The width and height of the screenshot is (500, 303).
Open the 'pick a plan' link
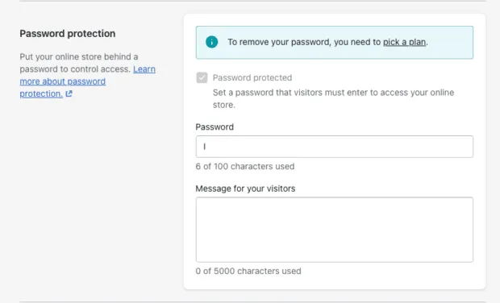[x=404, y=42]
